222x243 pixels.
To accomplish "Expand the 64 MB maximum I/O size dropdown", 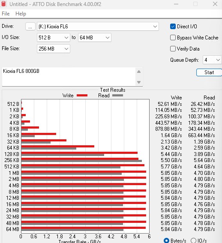I will click(x=95, y=38).
